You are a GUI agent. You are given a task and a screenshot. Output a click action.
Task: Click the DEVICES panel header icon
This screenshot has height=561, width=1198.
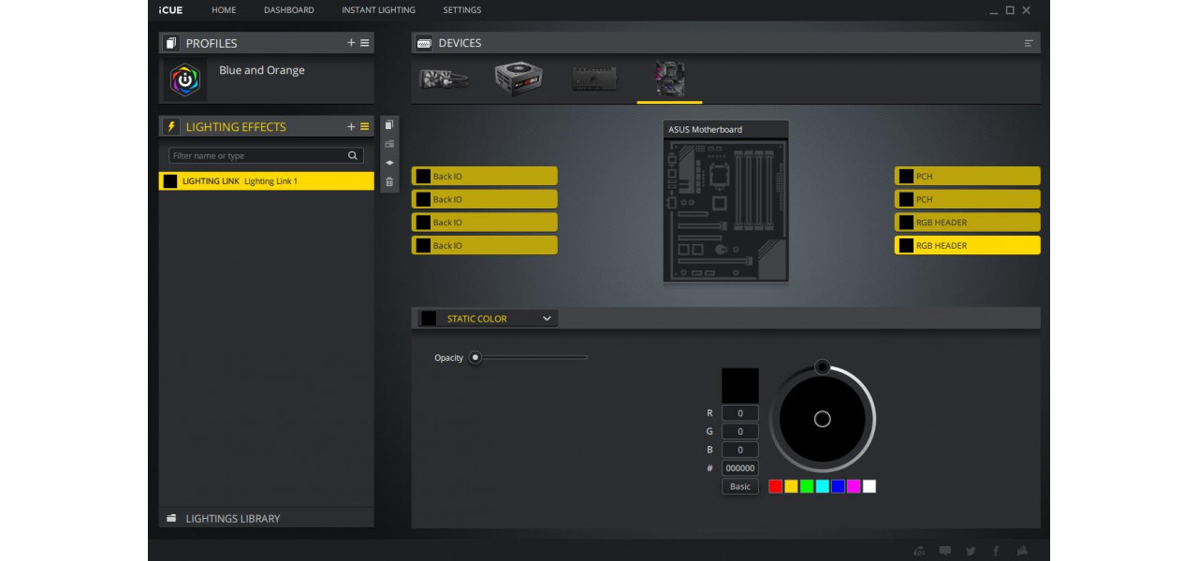(424, 43)
